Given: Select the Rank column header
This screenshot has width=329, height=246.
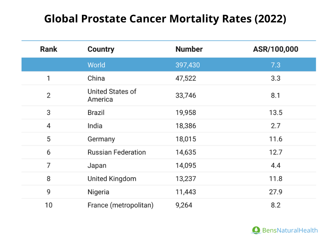Looking at the screenshot, I should (49, 49).
